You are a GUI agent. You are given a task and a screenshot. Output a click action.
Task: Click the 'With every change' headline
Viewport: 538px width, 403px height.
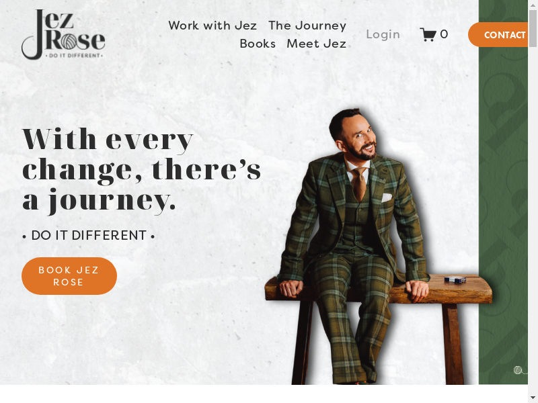point(142,171)
